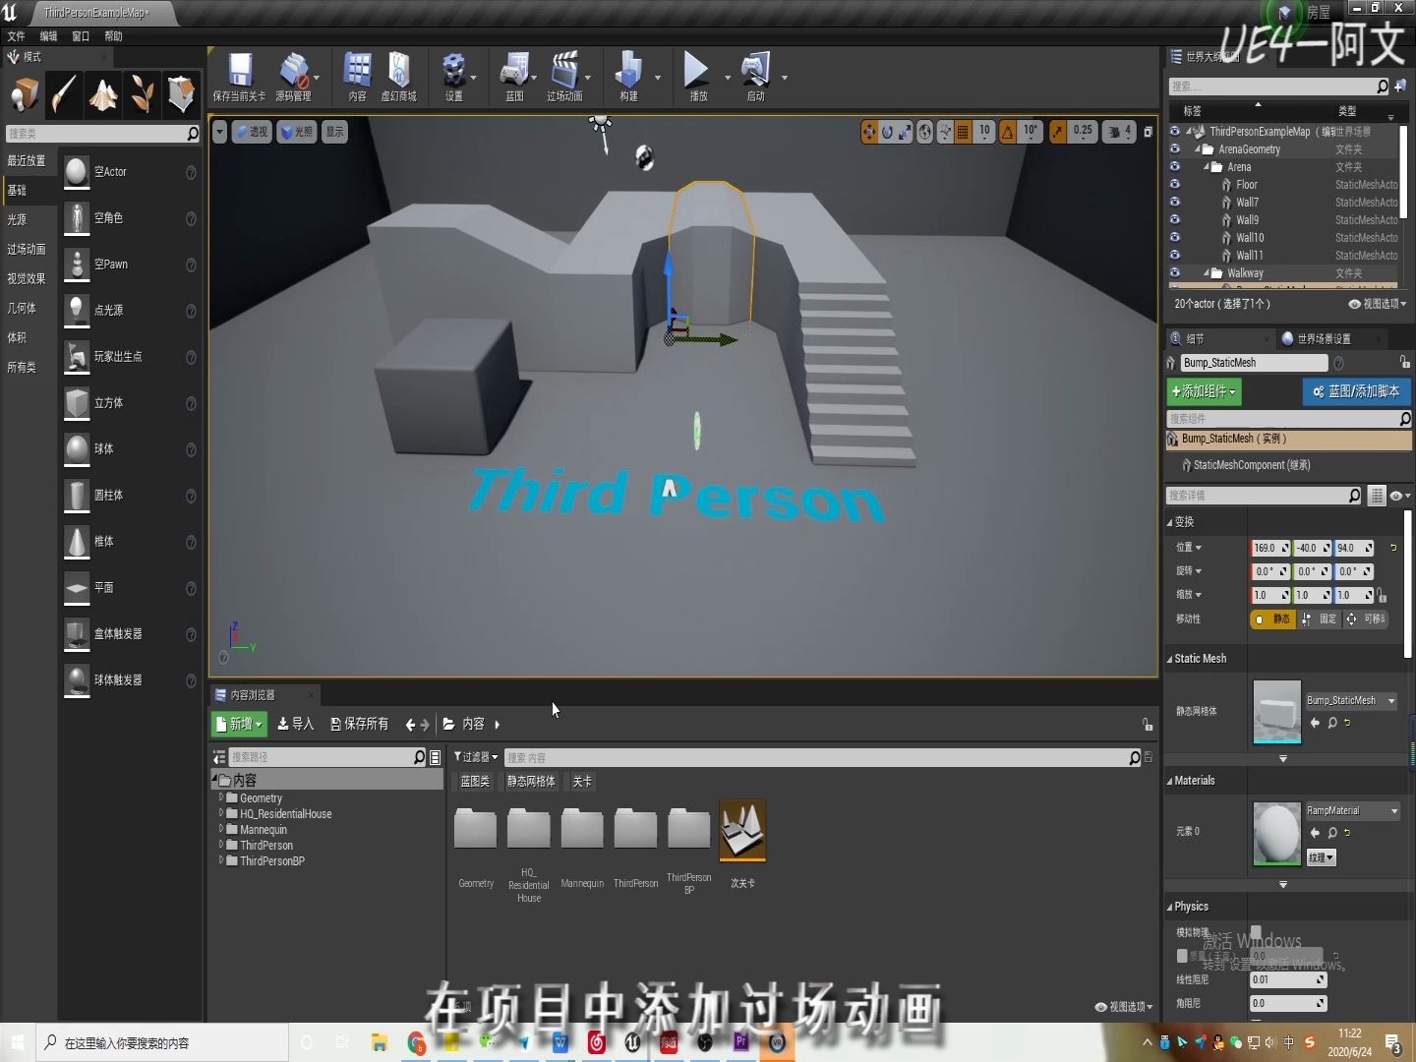Screen dimensions: 1416x1062
Task: Select the Box Trigger item icon
Action: (77, 634)
